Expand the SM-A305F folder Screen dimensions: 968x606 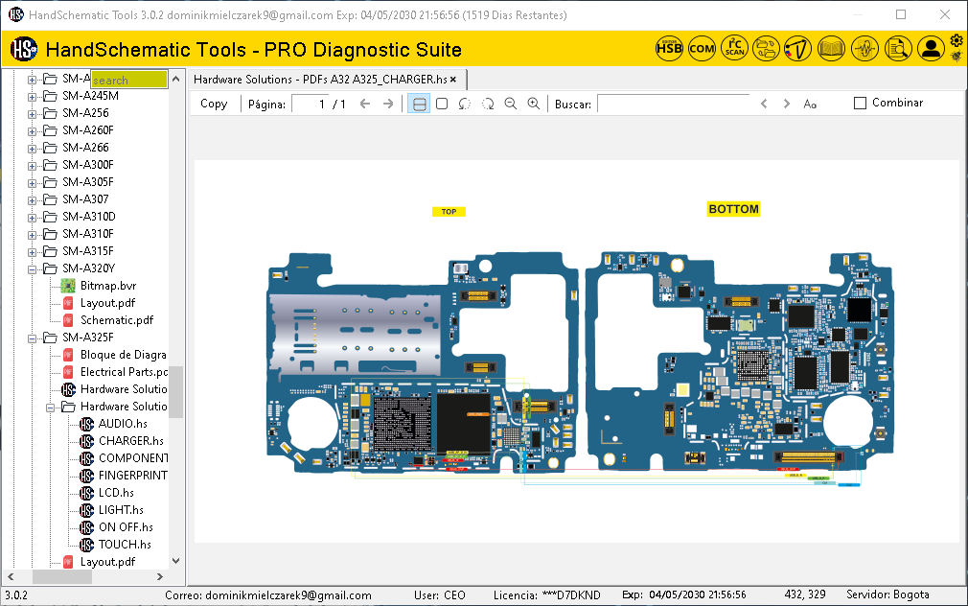click(32, 183)
